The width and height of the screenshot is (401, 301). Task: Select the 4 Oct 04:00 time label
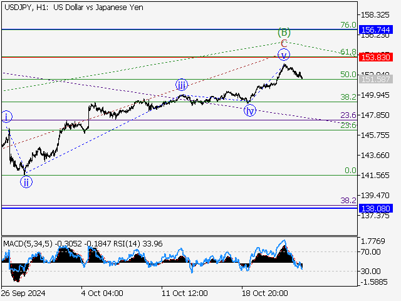point(102,293)
